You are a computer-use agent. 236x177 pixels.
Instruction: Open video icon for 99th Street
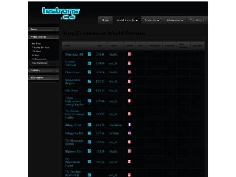(x=90, y=90)
